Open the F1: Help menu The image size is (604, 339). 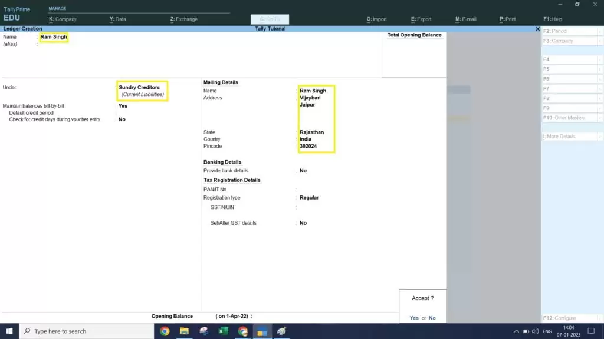(x=553, y=19)
